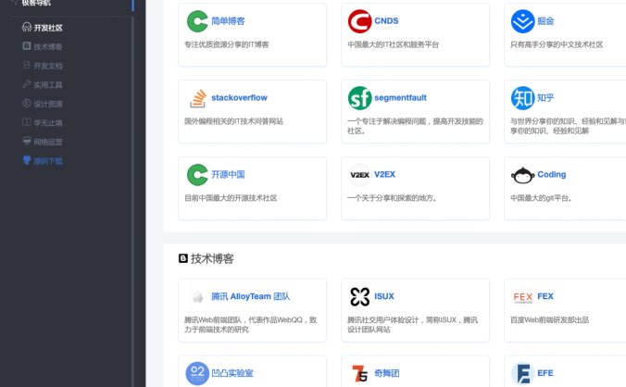Click description 百度Web前端研发部出品
Viewport: 626px width, 387px height.
click(550, 320)
